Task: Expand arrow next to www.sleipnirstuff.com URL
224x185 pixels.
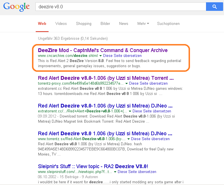Action: [x=115, y=172]
